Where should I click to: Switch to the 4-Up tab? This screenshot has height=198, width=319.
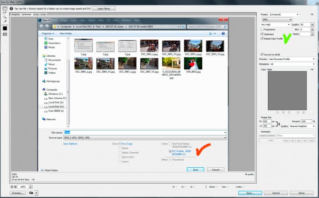[43, 14]
